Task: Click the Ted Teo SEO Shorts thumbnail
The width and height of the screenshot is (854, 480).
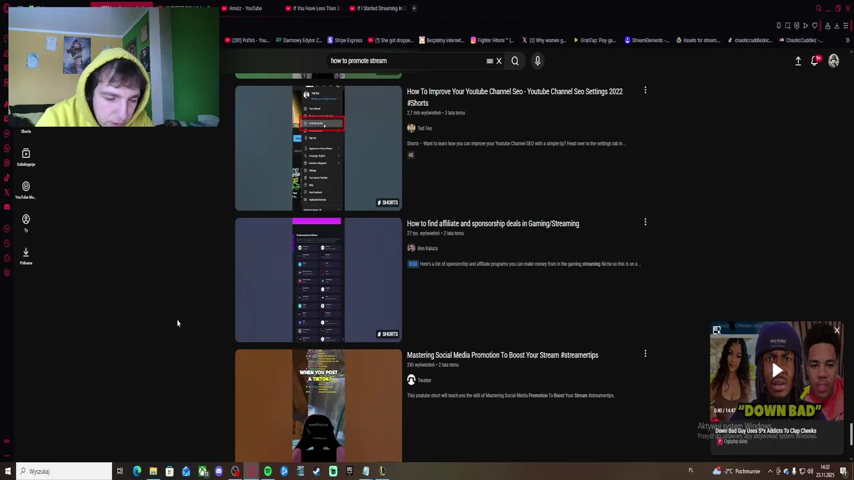Action: [x=318, y=148]
